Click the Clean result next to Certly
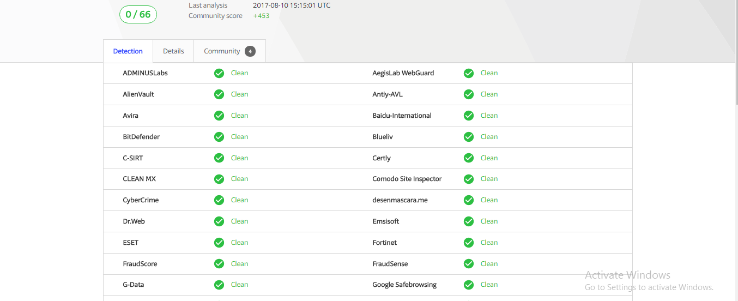 pos(489,158)
